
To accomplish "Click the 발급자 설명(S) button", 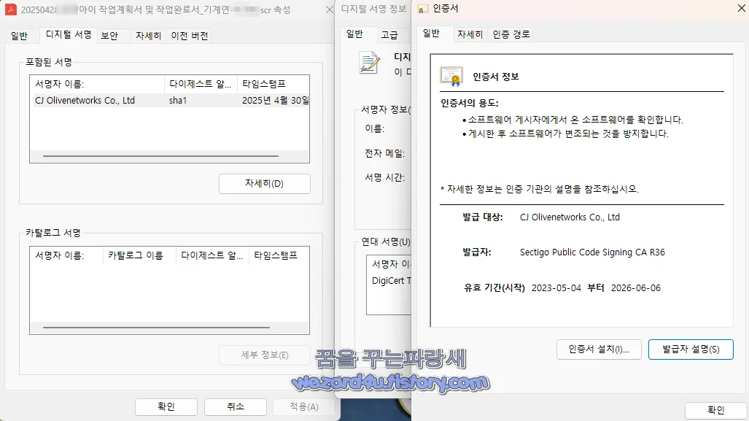I will [691, 349].
